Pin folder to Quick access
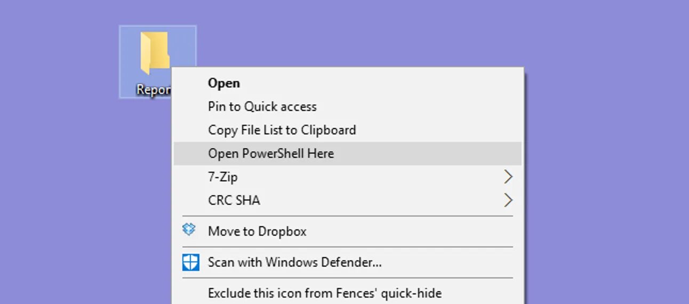689x304 pixels. coord(262,107)
